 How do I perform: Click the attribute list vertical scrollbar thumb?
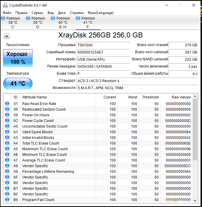(195, 130)
